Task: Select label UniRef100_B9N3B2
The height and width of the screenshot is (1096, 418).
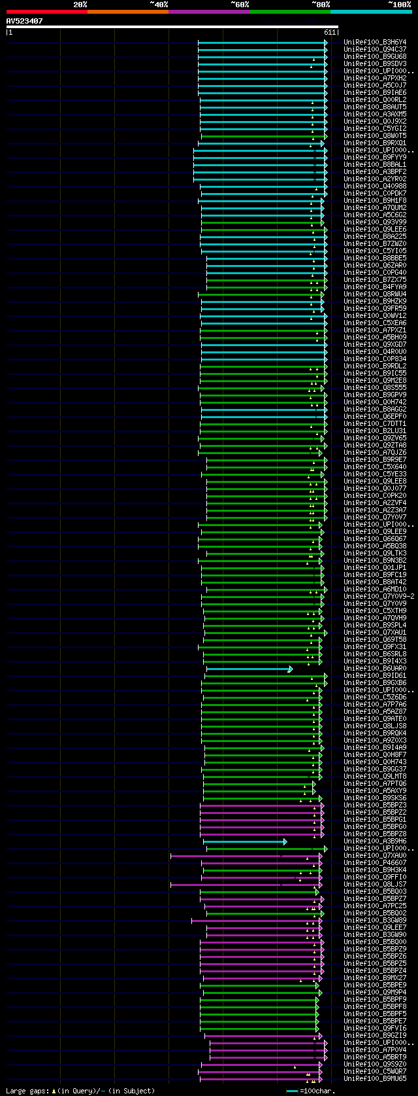Action: point(375,561)
